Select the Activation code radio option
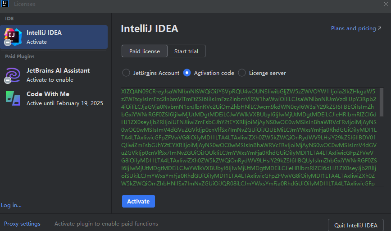 [x=187, y=73]
